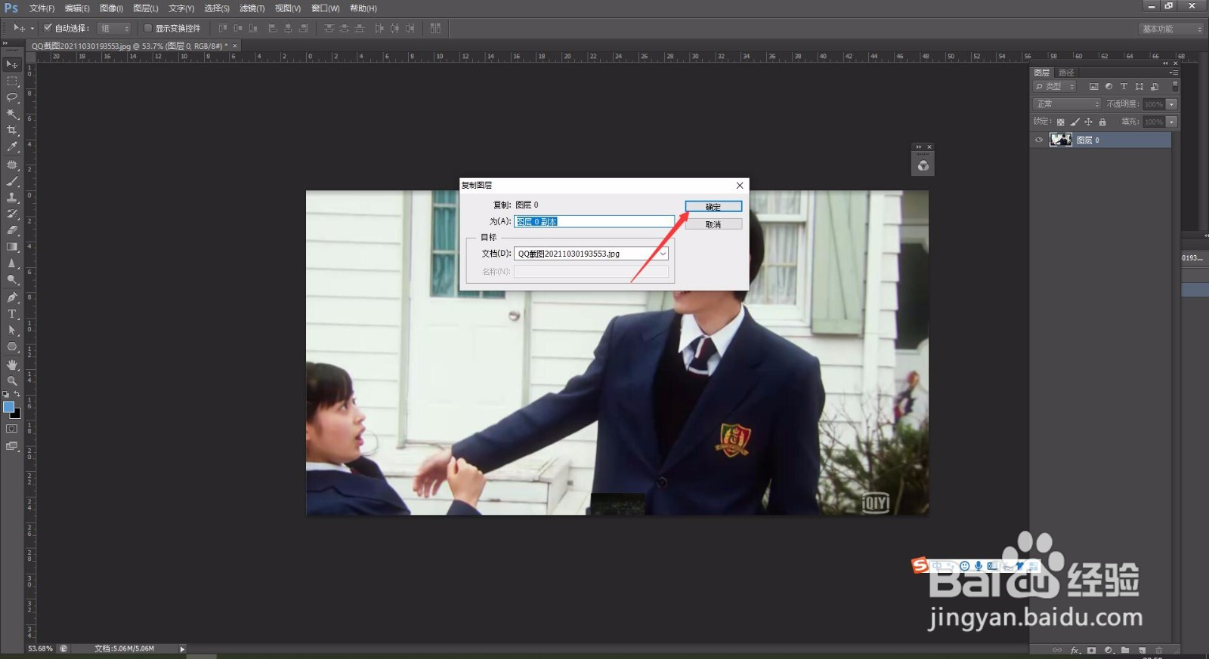Open the Fill slider dropdown arrow

coord(1171,122)
